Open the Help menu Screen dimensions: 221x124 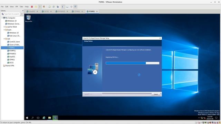[x=27, y=7]
